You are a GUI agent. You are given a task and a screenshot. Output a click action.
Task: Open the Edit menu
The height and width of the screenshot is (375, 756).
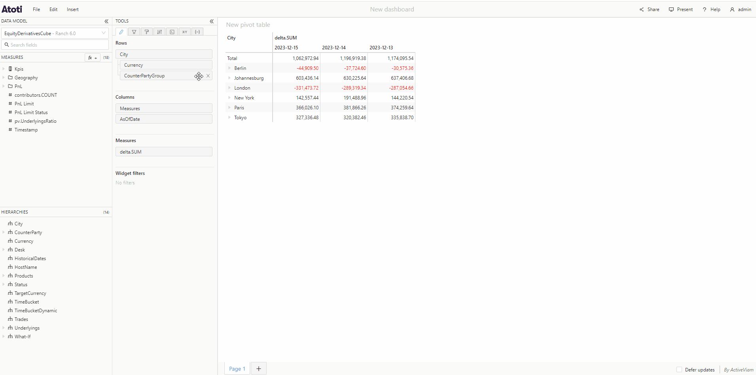[53, 9]
